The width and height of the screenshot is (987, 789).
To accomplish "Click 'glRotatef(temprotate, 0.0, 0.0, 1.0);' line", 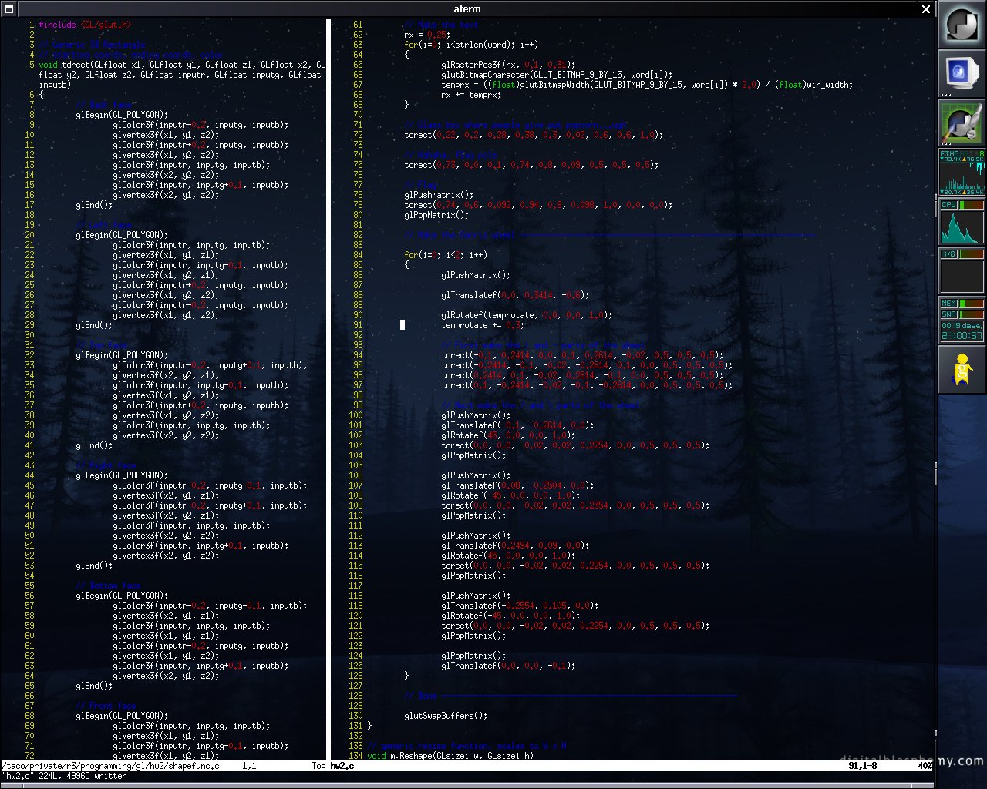I will (527, 315).
